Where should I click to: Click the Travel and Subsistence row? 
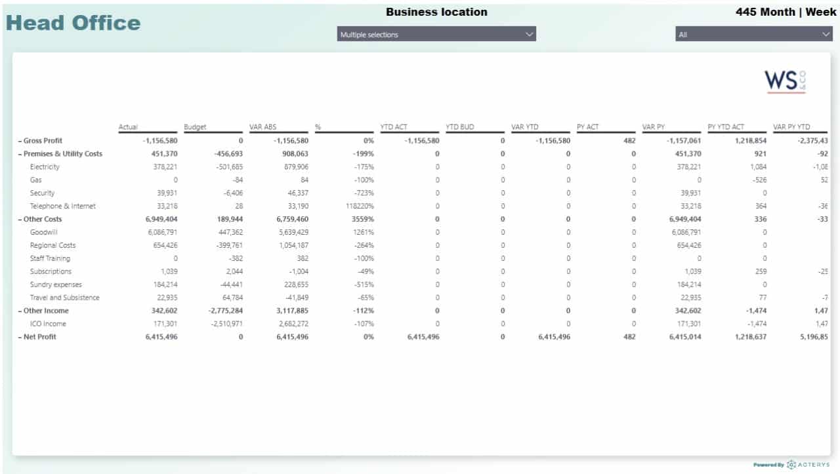pyautogui.click(x=64, y=298)
